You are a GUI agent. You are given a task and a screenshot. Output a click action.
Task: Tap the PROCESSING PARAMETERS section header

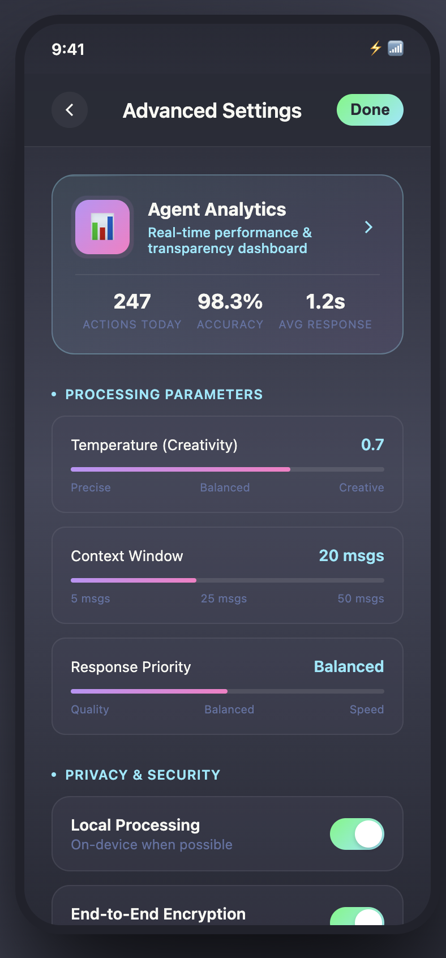click(x=164, y=394)
